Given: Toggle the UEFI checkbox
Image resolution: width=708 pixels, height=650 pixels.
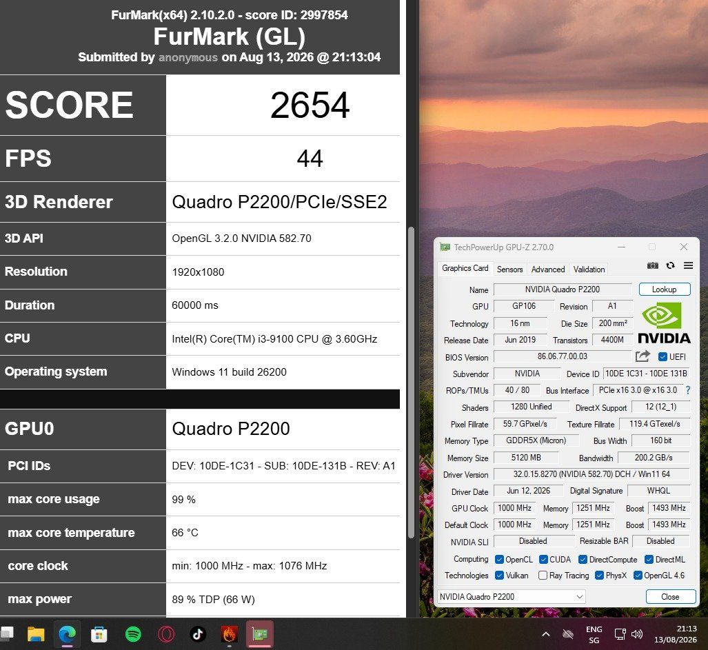Looking at the screenshot, I should coord(663,356).
